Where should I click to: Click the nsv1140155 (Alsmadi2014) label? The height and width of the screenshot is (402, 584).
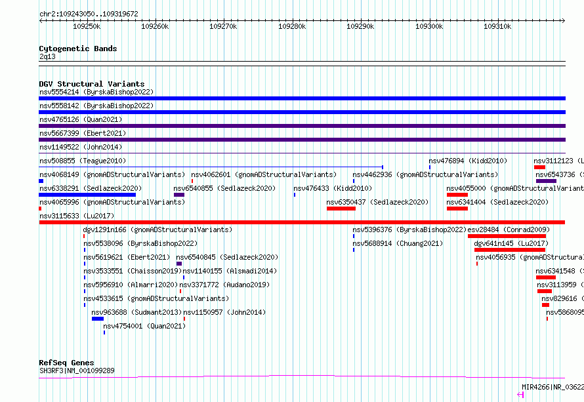230,271
